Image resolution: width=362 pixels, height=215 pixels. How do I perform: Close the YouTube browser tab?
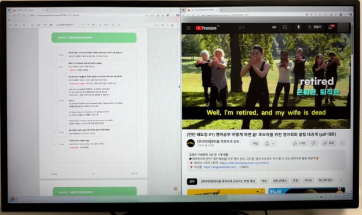click(x=217, y=10)
